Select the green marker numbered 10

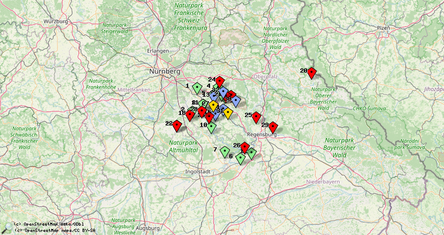tap(211, 126)
